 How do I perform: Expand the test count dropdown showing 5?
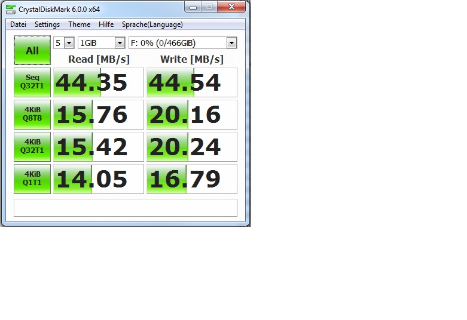[69, 43]
